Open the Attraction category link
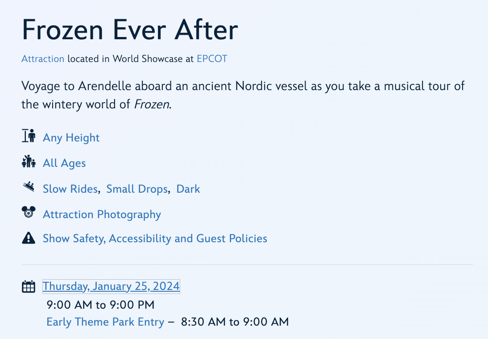 coord(43,59)
